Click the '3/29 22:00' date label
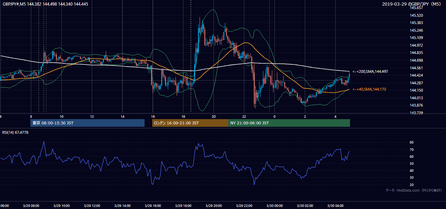The image size is (446, 209). [x=244, y=206]
